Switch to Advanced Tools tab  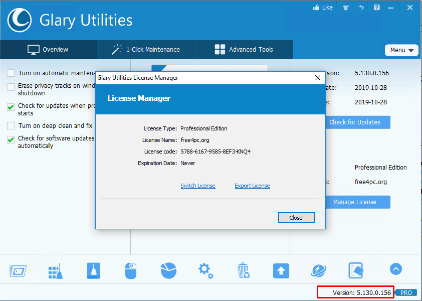click(244, 50)
